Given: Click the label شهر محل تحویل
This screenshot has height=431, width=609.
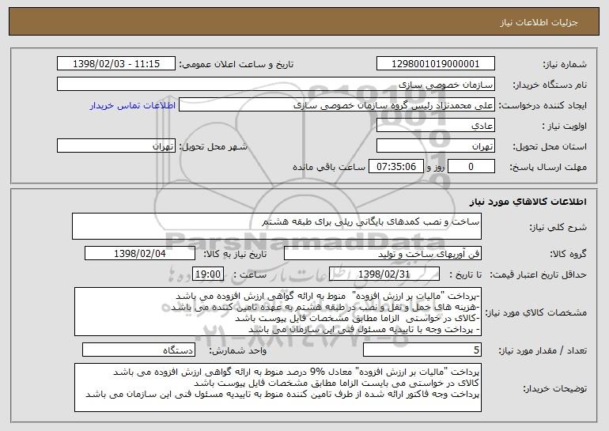Looking at the screenshot, I should (x=213, y=147).
